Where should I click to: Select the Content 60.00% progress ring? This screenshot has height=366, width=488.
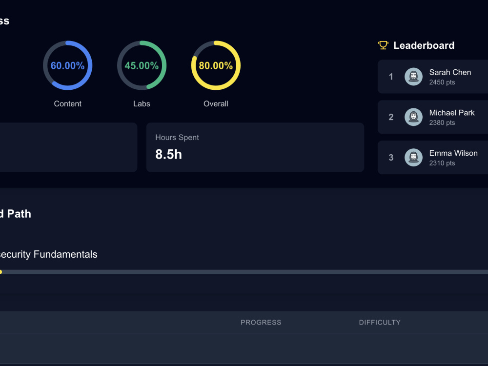tap(67, 65)
